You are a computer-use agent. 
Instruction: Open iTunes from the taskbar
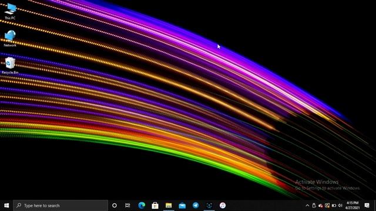pos(223,206)
